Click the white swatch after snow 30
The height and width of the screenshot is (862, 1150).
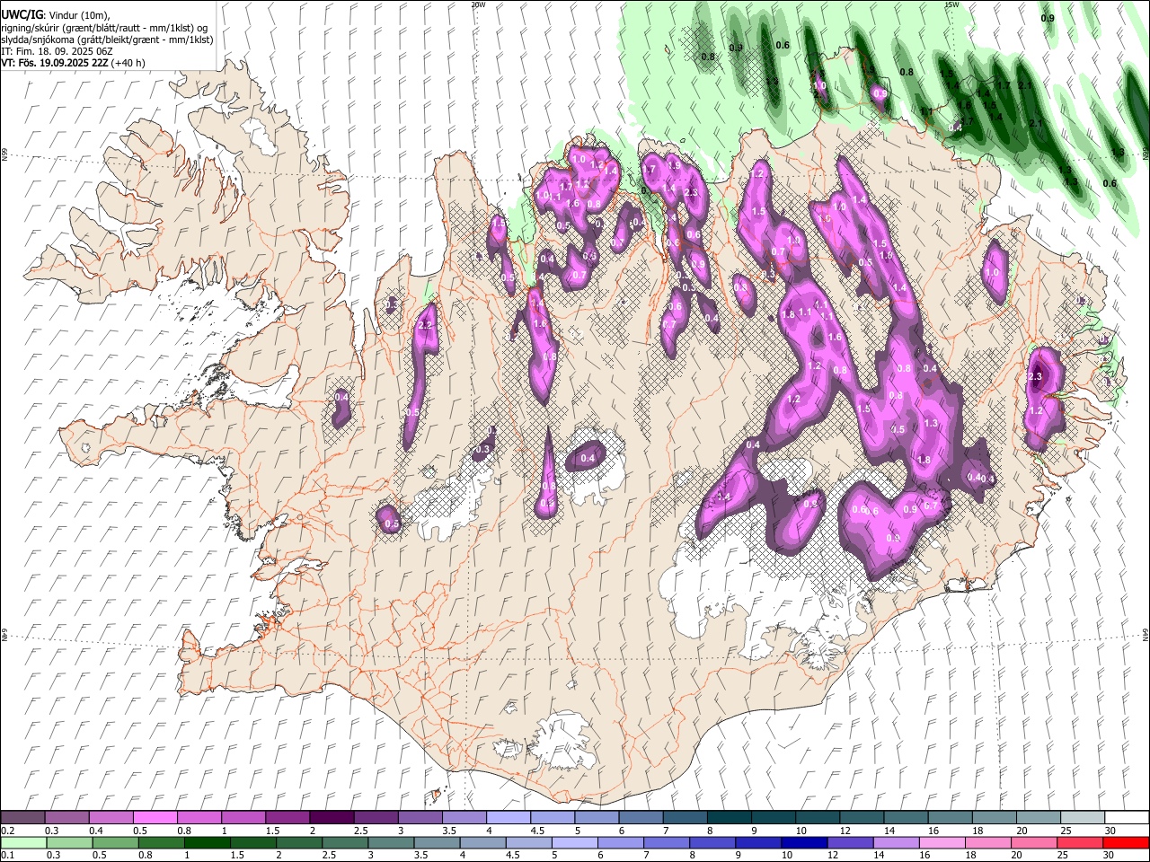pyautogui.click(x=1126, y=817)
